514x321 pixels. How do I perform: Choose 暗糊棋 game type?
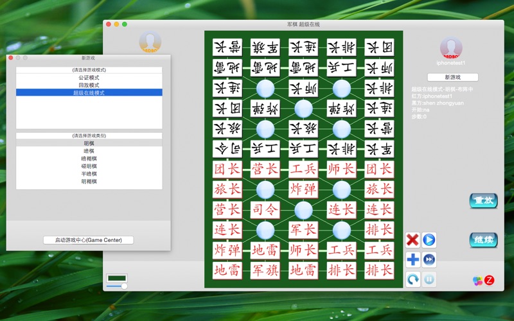89,159
